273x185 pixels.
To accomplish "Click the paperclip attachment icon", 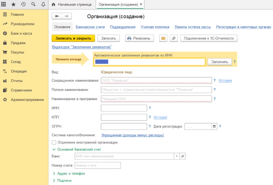I will (x=174, y=38).
